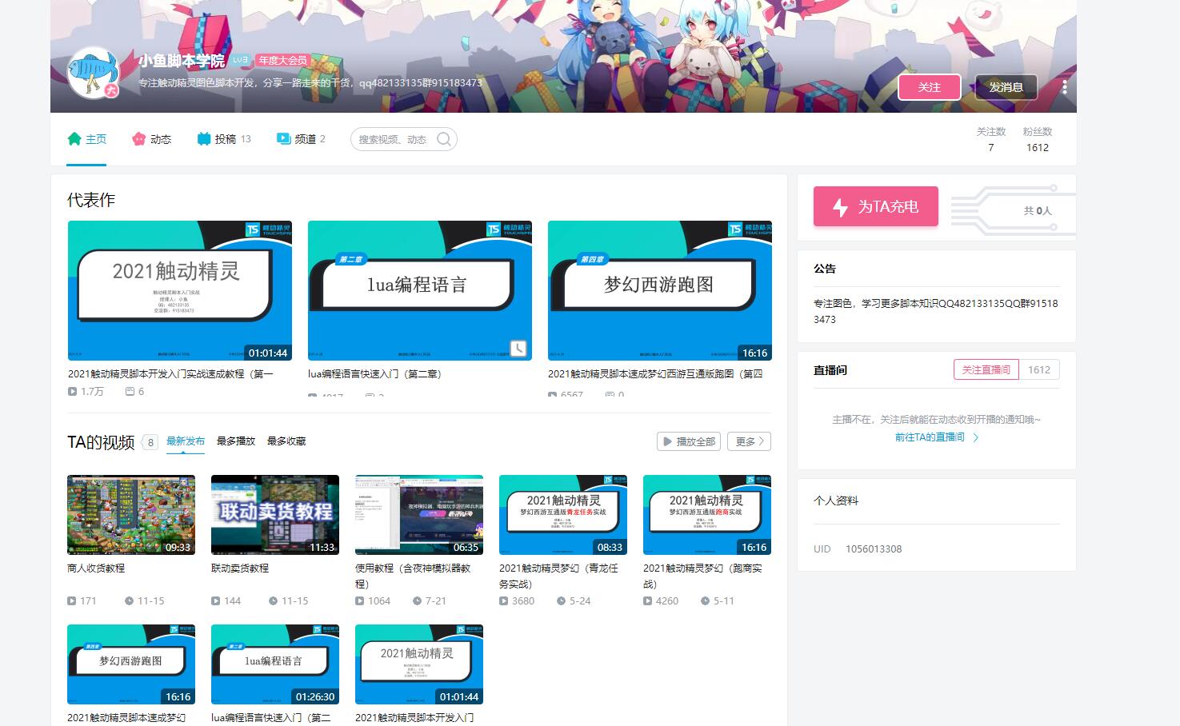Click the 年度大会员 badge
This screenshot has width=1180, height=726.
tap(282, 60)
